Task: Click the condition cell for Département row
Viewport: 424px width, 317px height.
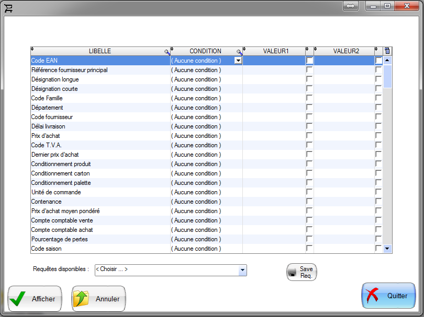Action: tap(206, 108)
